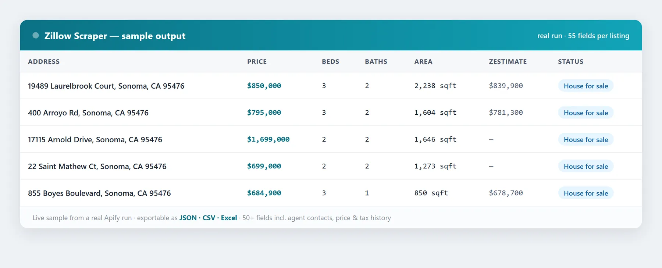This screenshot has height=268, width=662.
Task: Click the $850,000 price cell
Action: [x=264, y=86]
